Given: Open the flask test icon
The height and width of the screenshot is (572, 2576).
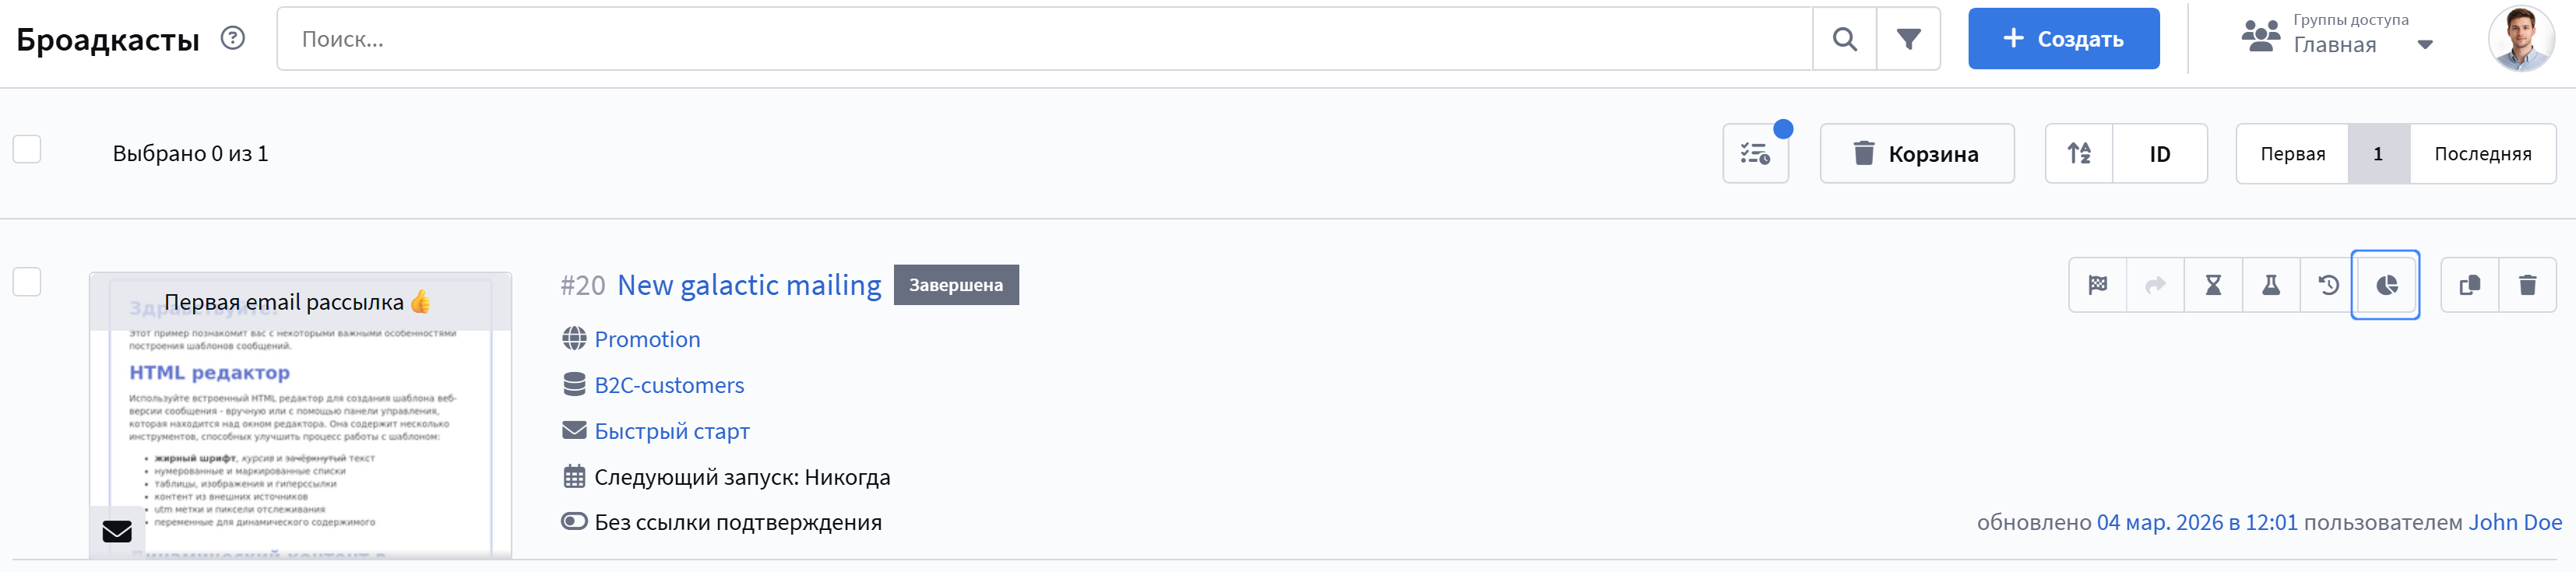Looking at the screenshot, I should click(2271, 285).
